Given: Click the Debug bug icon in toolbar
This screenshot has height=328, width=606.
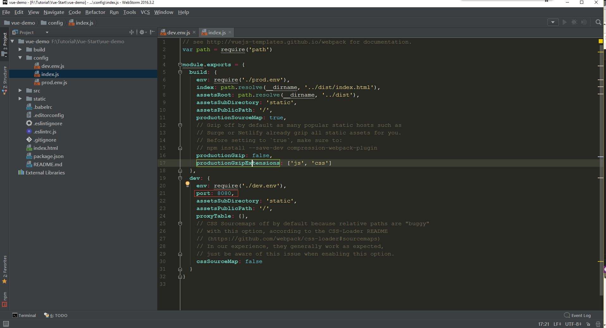Looking at the screenshot, I should [574, 22].
